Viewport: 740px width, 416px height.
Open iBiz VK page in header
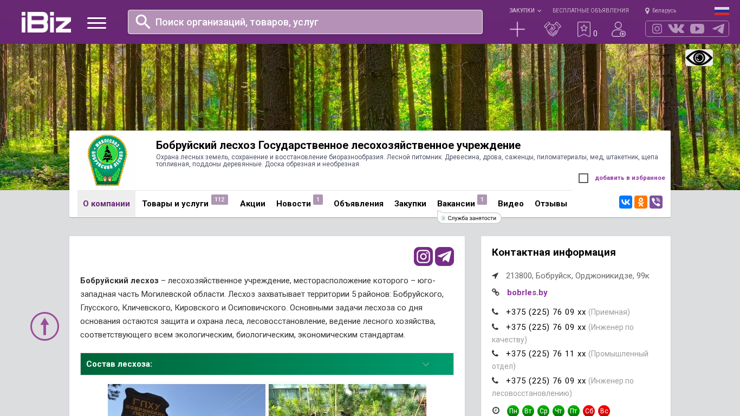pyautogui.click(x=676, y=29)
